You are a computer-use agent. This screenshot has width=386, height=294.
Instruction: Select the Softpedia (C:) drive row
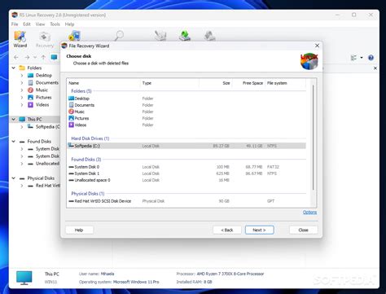(186, 146)
